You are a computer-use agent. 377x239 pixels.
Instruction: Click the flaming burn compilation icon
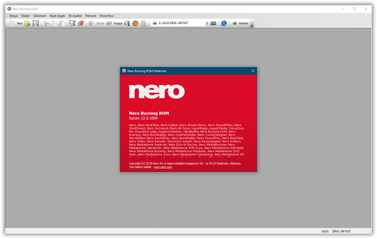tap(81, 23)
